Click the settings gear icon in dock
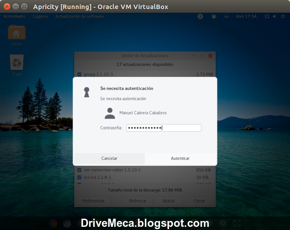290x230 pixels. click(223, 223)
